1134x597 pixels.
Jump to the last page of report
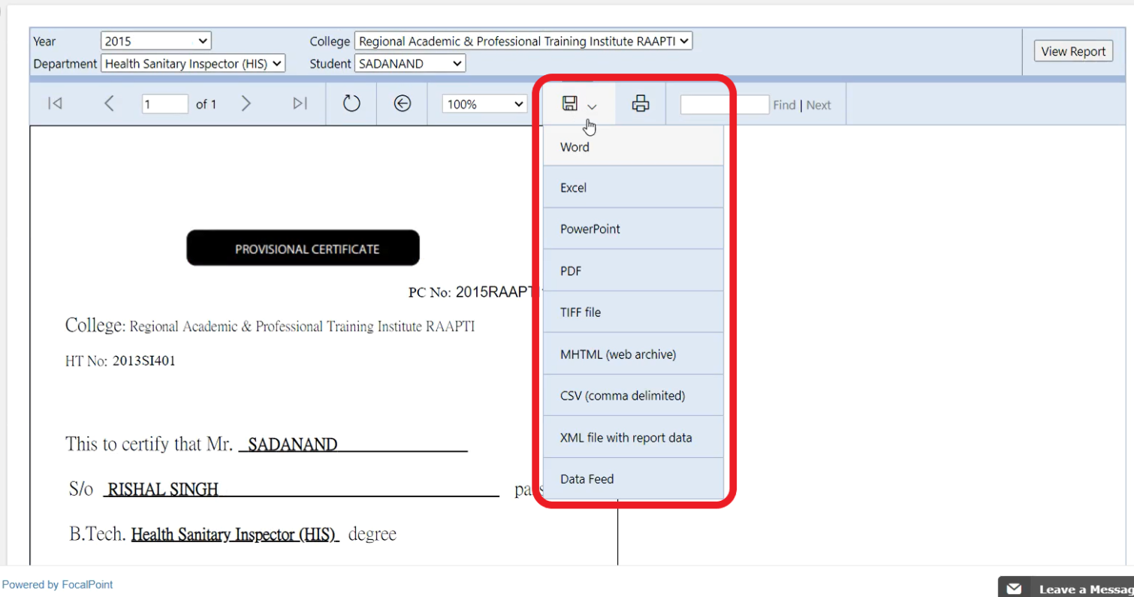pyautogui.click(x=300, y=104)
